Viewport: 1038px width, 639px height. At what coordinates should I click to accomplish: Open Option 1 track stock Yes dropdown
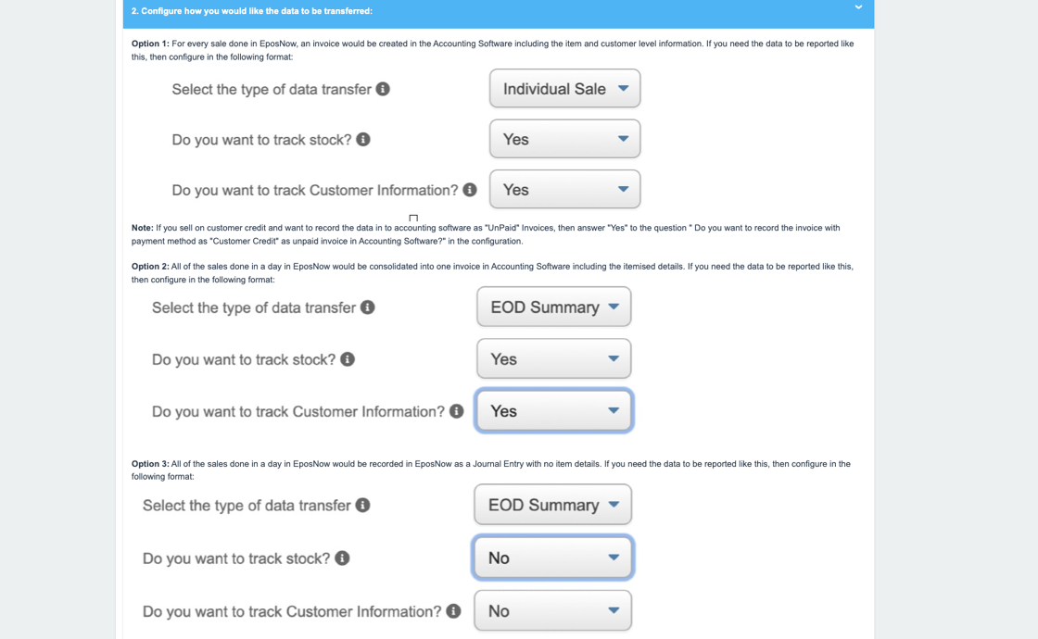564,139
